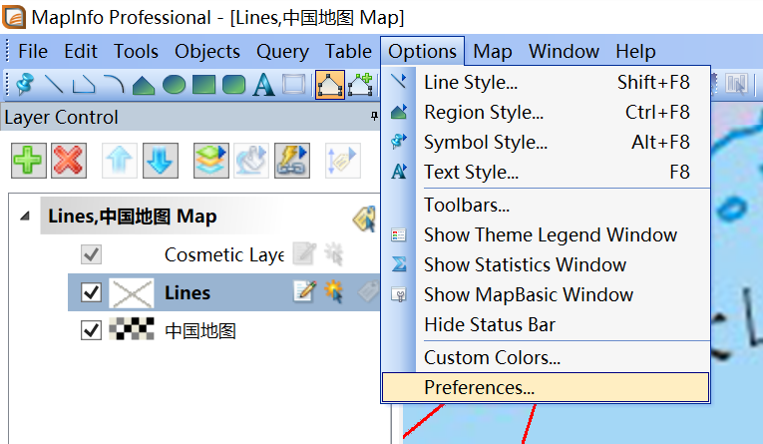Viewport: 763px width, 444px height.
Task: Toggle 中国地图 layer visibility checkbox
Action: point(91,330)
